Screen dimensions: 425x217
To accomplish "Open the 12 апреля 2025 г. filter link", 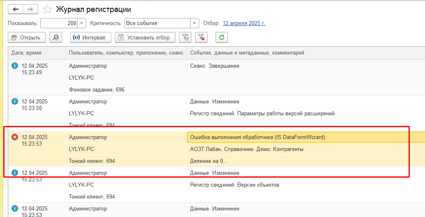I will (244, 23).
